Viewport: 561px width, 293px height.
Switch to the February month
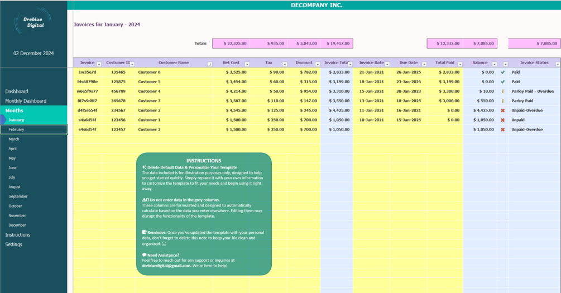tap(33, 129)
